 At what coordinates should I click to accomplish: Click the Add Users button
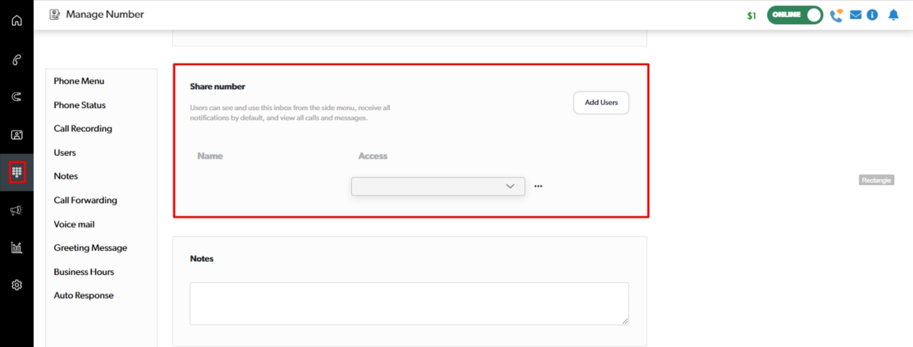pos(601,102)
